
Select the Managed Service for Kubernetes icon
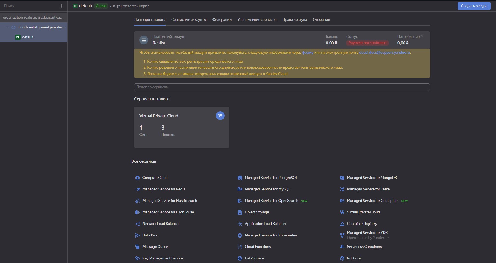pos(240,235)
